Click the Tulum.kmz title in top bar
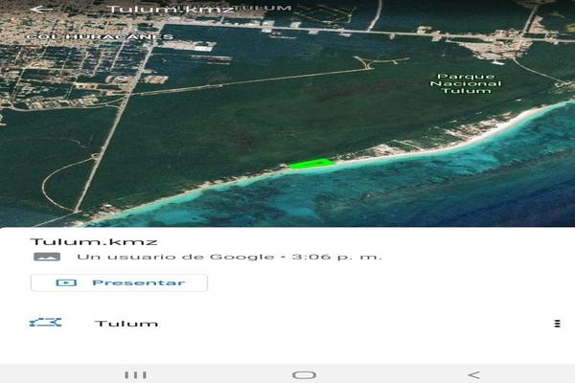The image size is (575, 383). [x=171, y=10]
